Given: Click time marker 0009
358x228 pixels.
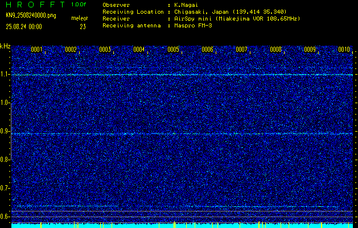Looking at the screenshot, I should tap(310, 50).
